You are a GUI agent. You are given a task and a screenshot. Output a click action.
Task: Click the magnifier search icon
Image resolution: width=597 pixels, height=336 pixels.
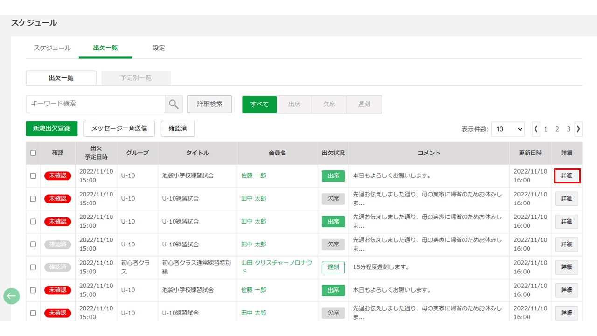coord(174,105)
